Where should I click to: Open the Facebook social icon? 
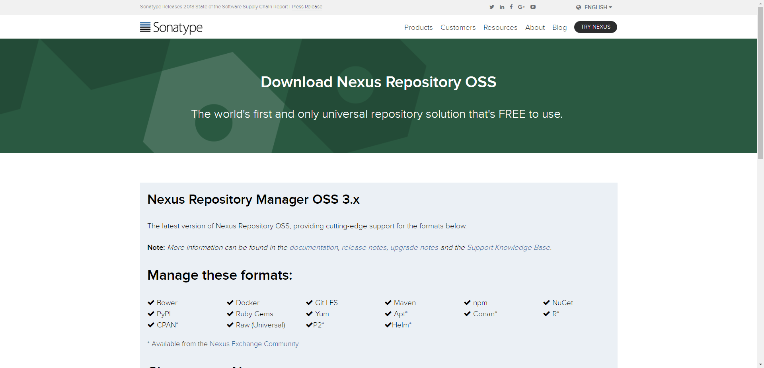coord(511,7)
